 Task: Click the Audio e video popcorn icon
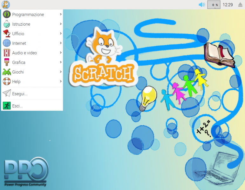point(7,53)
